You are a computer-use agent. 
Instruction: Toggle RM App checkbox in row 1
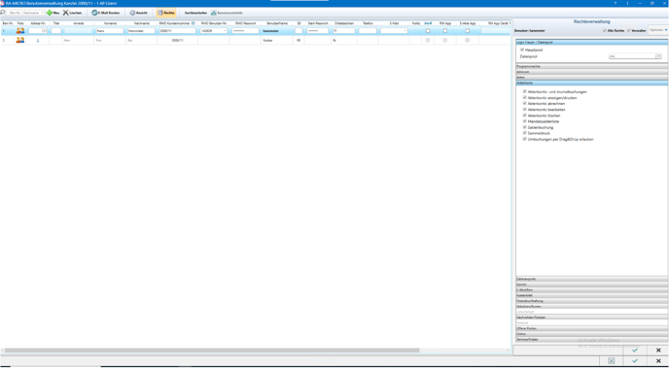click(x=445, y=31)
